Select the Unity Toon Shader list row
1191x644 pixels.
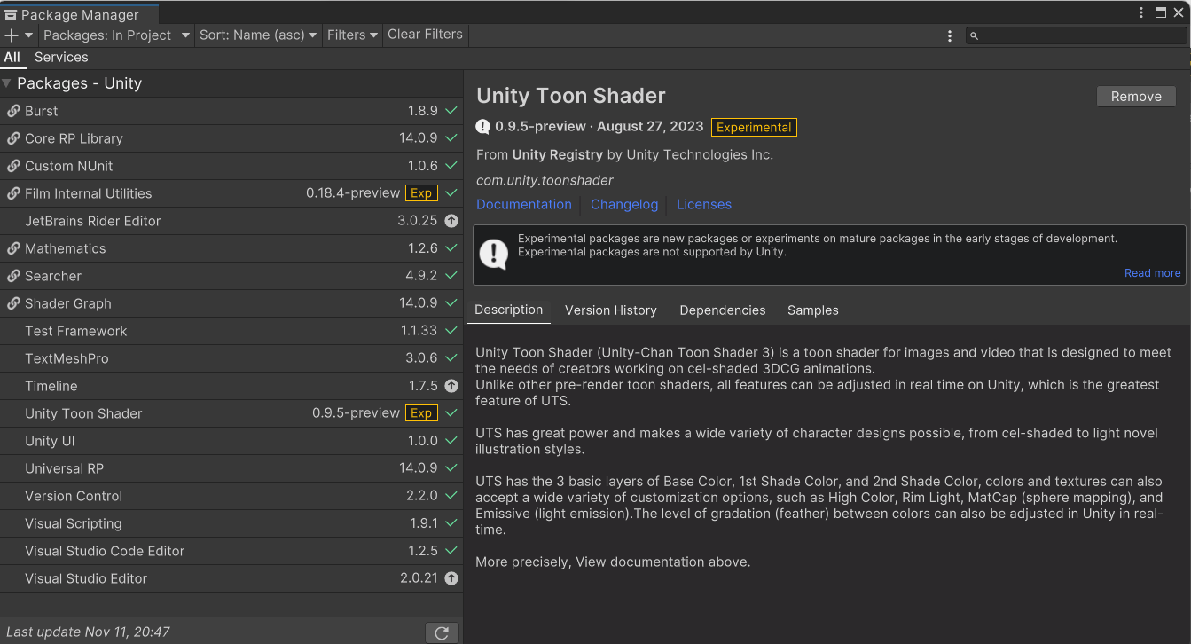[231, 413]
